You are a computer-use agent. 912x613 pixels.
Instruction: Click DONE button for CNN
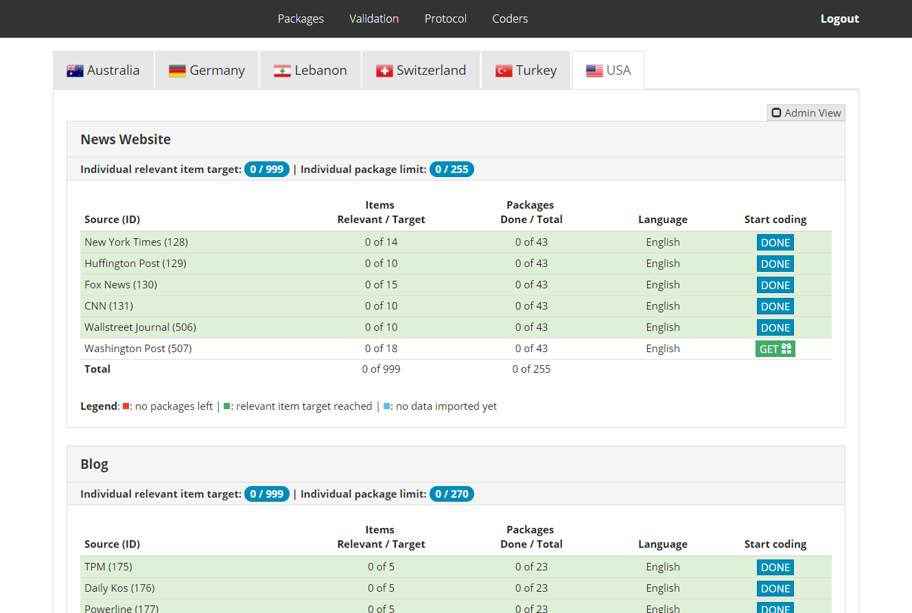click(775, 306)
